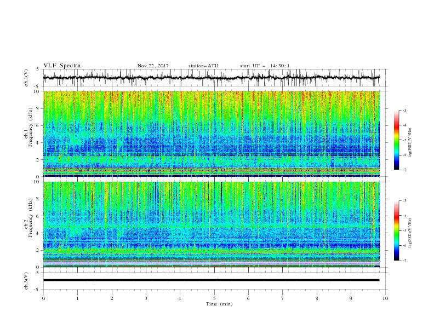The height and width of the screenshot is (335, 434).
Task: Click the ch.3 black signal trace
Action: pyautogui.click(x=211, y=280)
